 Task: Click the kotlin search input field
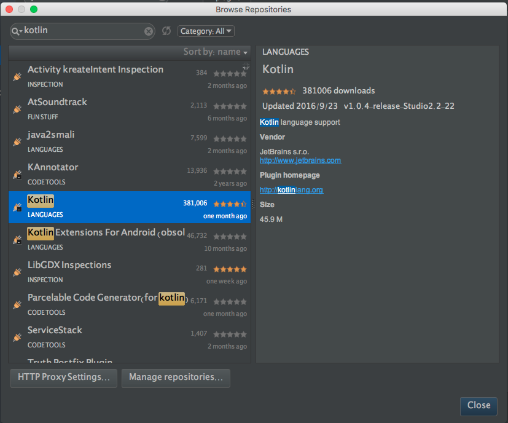tap(82, 31)
